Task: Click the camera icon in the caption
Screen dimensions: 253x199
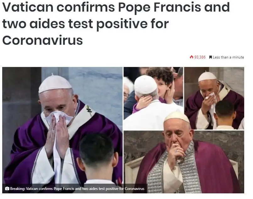Action: tap(7, 189)
